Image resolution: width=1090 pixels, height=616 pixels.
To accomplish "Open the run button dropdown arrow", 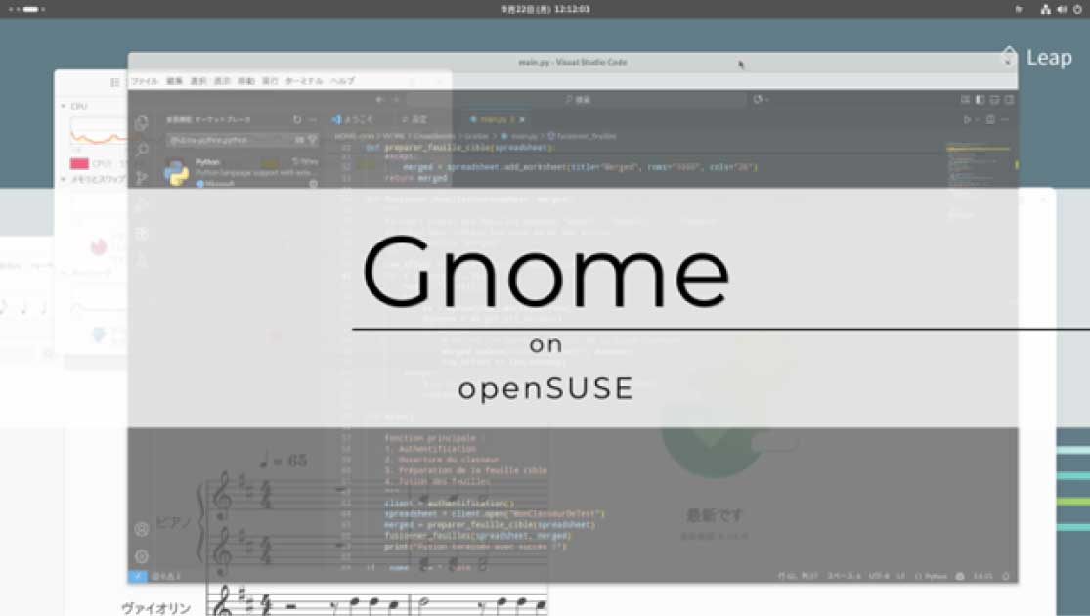I will point(978,119).
